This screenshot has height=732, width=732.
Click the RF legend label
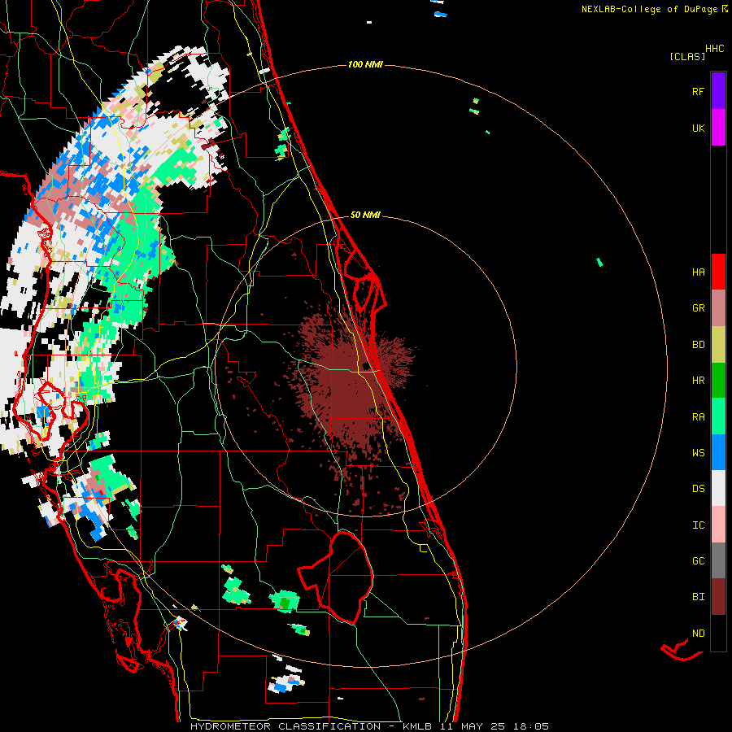(698, 91)
